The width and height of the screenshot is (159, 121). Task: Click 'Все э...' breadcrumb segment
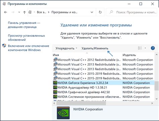point(42,12)
